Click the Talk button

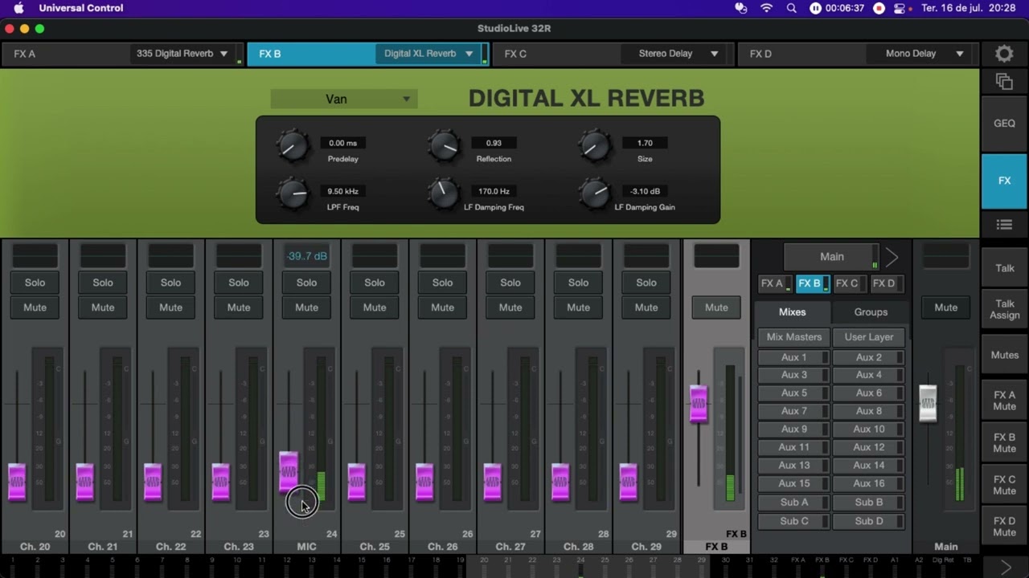click(x=1004, y=268)
